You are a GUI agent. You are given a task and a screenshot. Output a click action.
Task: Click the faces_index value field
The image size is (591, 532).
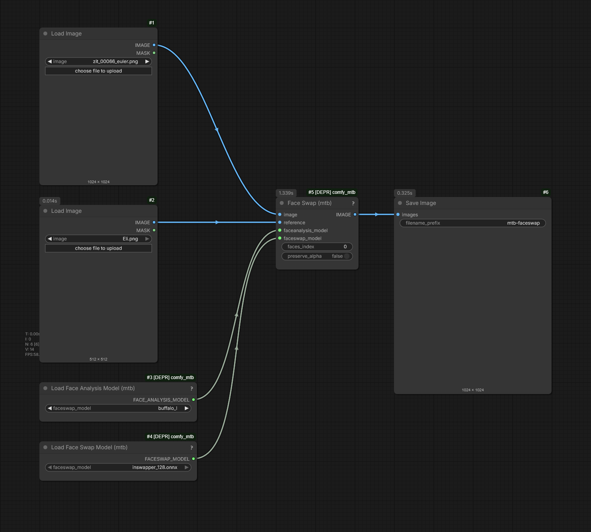(317, 247)
